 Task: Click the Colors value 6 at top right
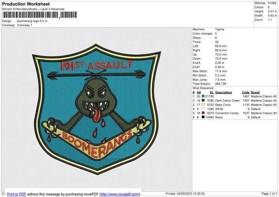coord(269,7)
